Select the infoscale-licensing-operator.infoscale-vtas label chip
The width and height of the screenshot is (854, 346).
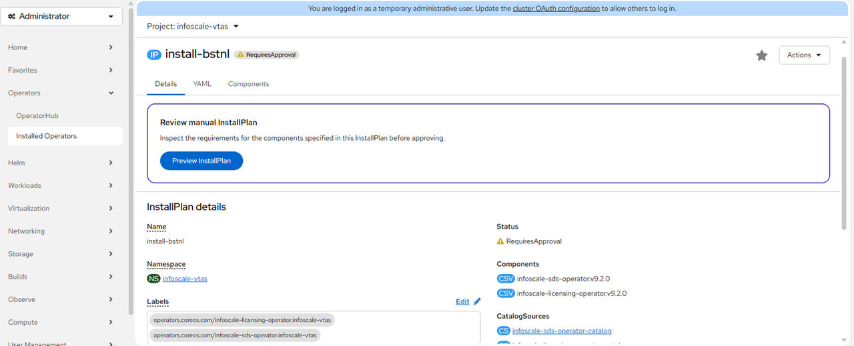242,320
